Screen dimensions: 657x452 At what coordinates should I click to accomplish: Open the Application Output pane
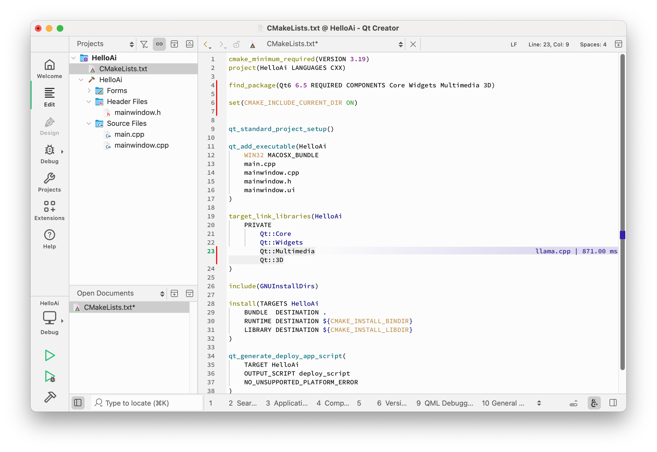286,403
